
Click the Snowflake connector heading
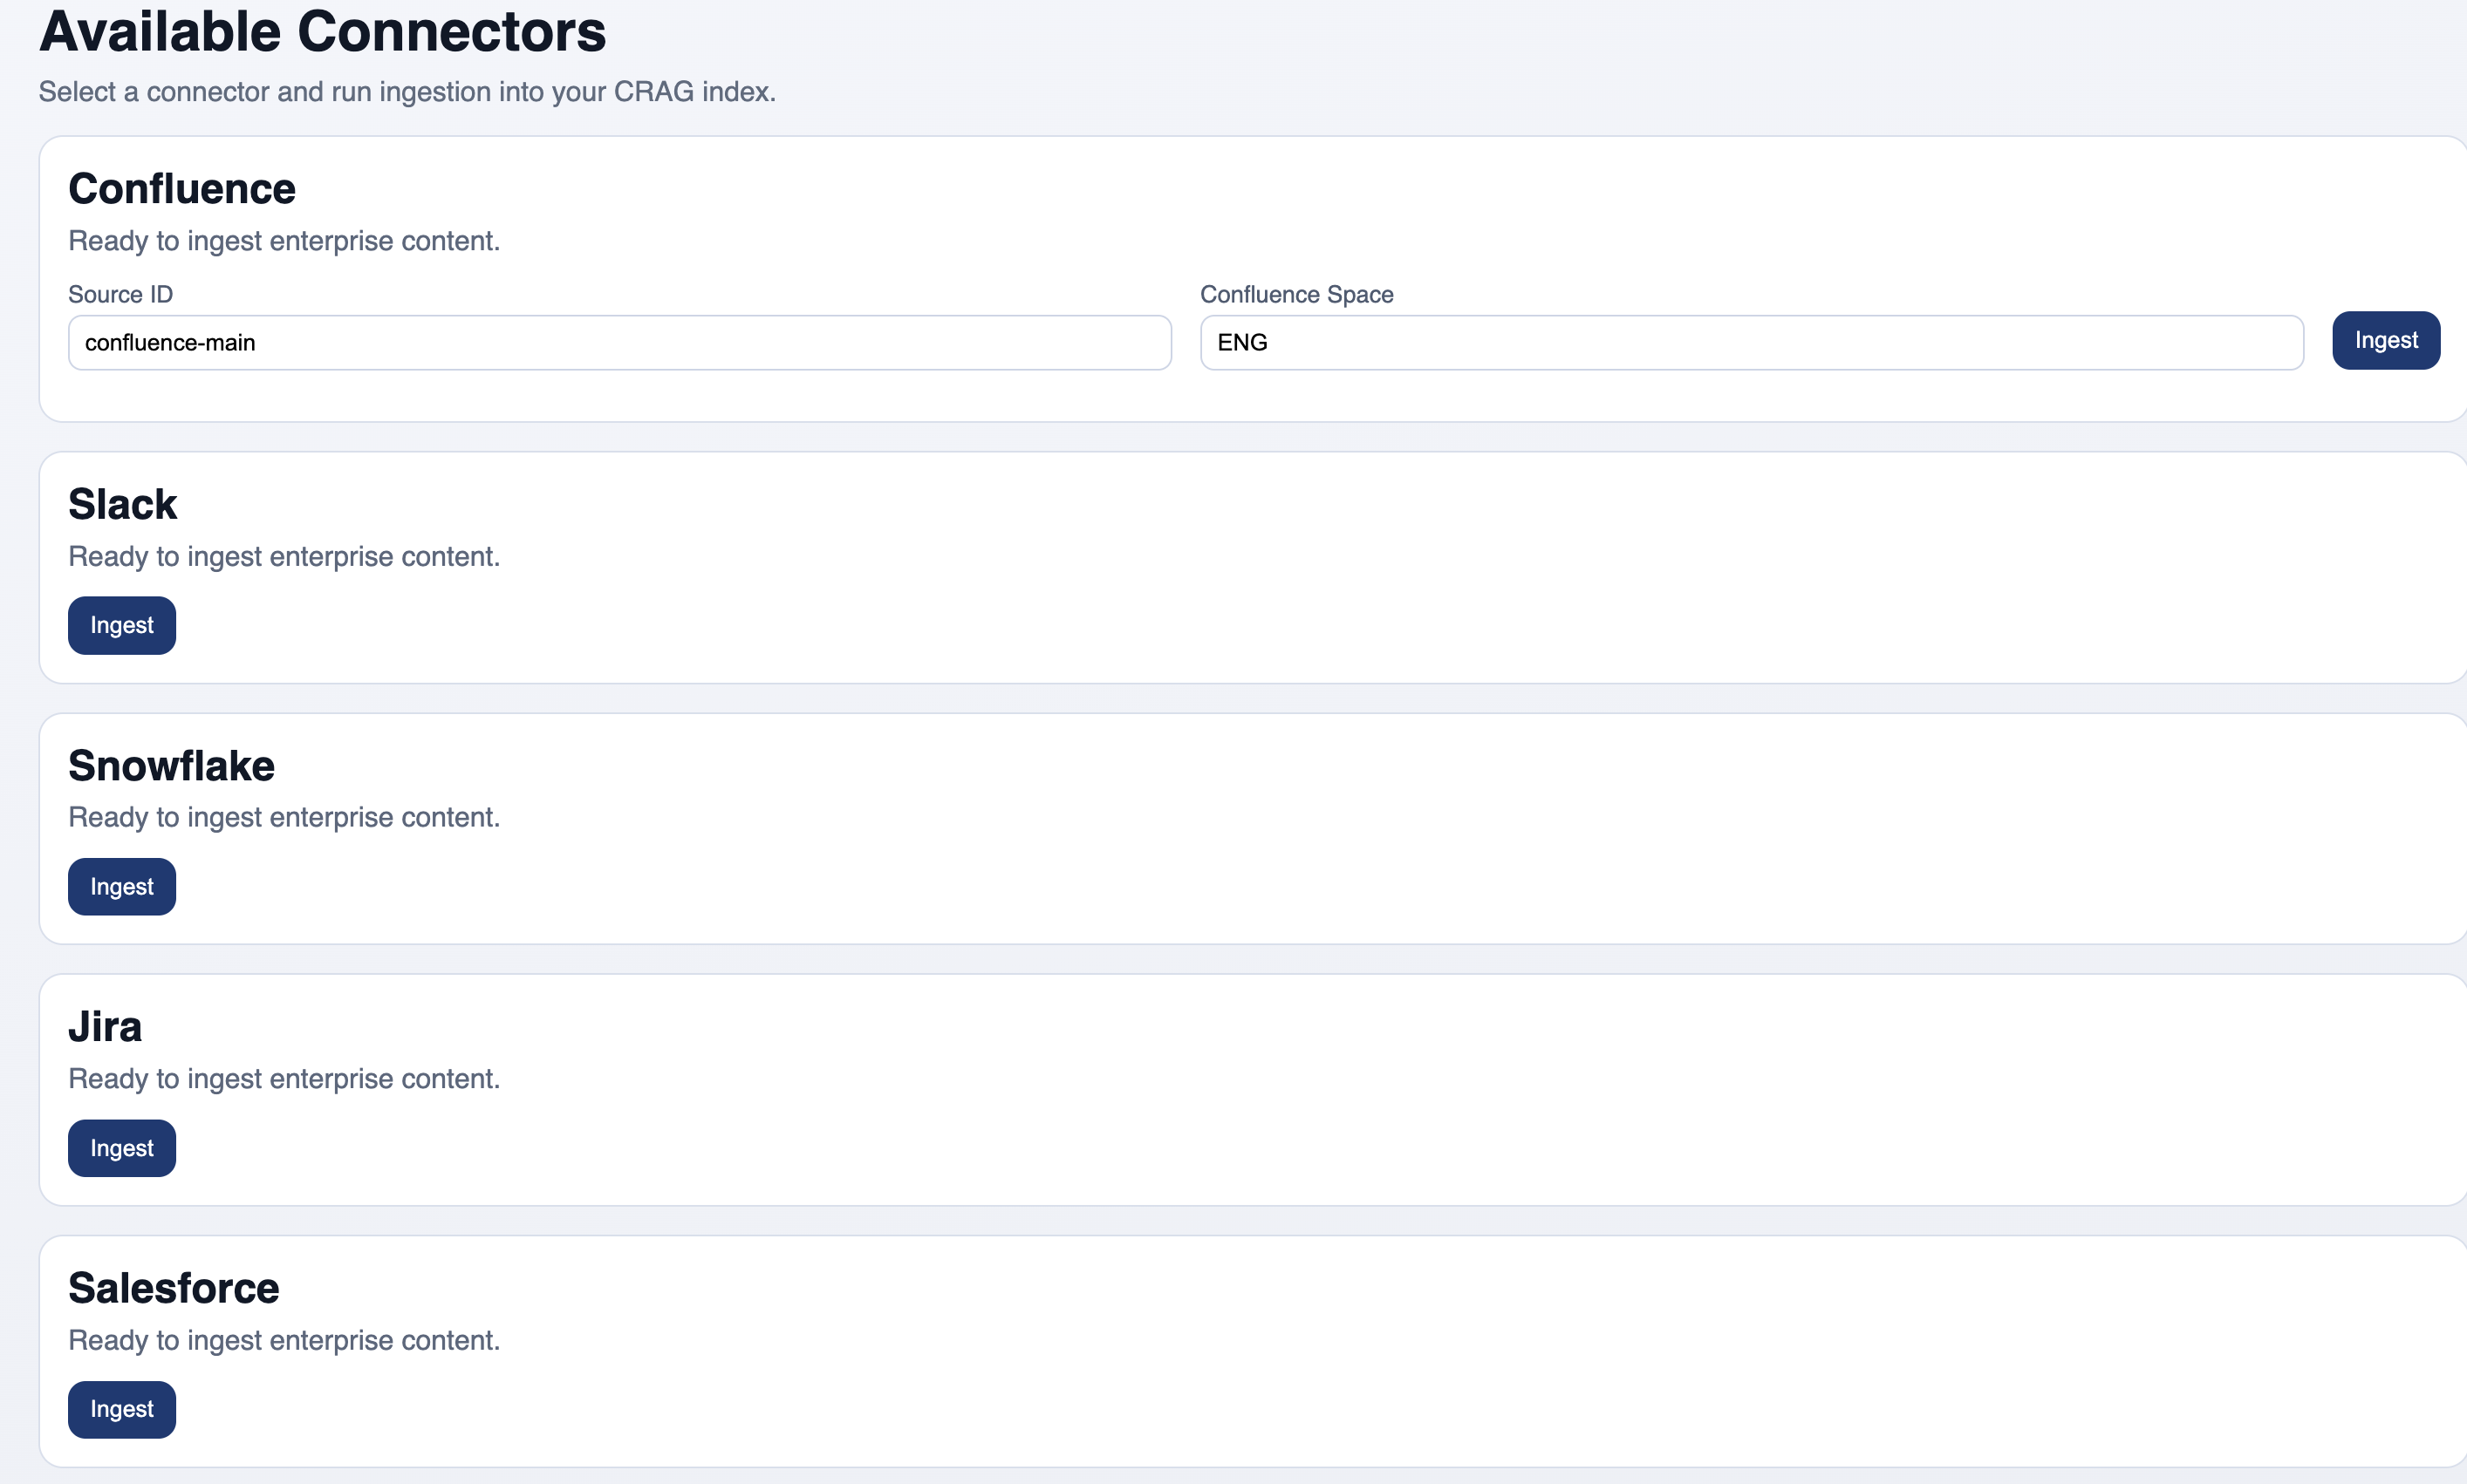pyautogui.click(x=171, y=765)
